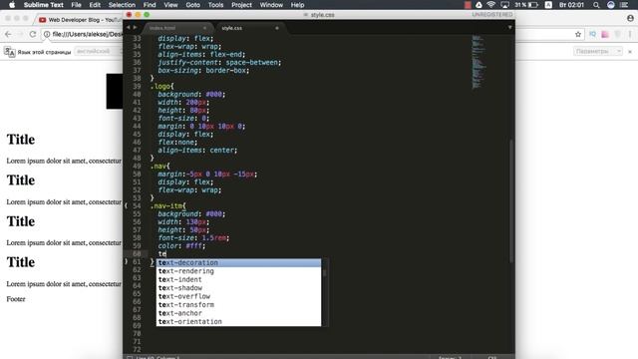This screenshot has height=359, width=638.
Task: Close the style.css tab
Action: 277,28
